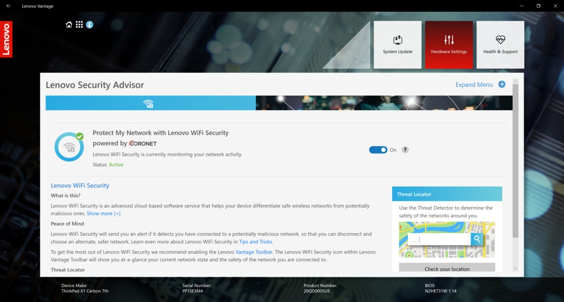Screen dimensions: 564x302
Task: Click the Threat Locator search field
Action: point(439,239)
